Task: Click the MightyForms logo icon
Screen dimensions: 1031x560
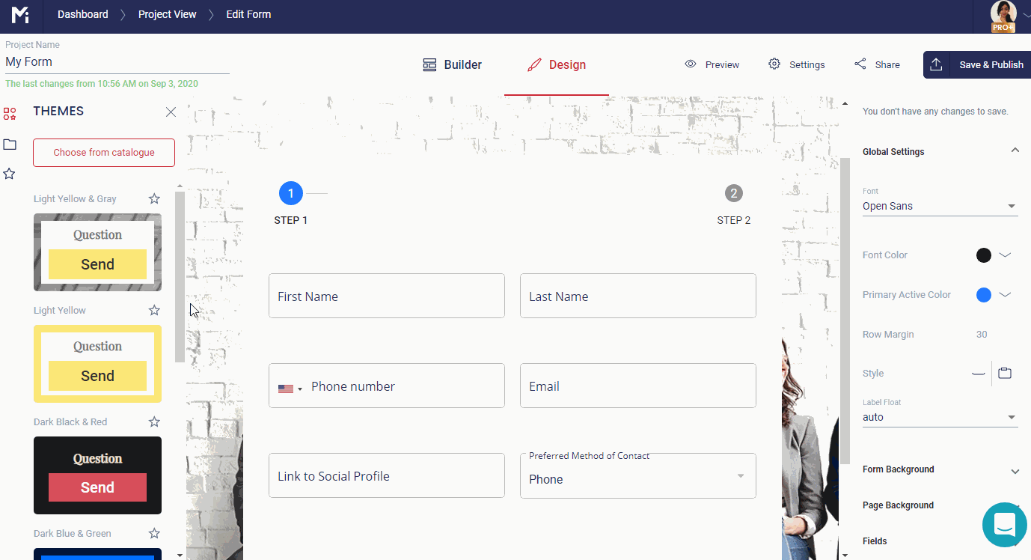Action: click(x=20, y=14)
